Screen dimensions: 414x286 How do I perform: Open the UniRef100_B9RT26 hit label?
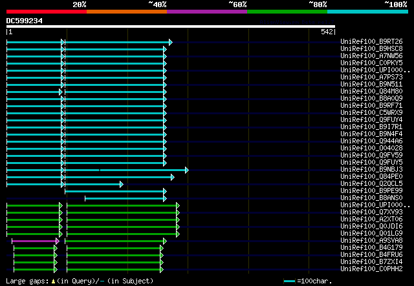(371, 41)
